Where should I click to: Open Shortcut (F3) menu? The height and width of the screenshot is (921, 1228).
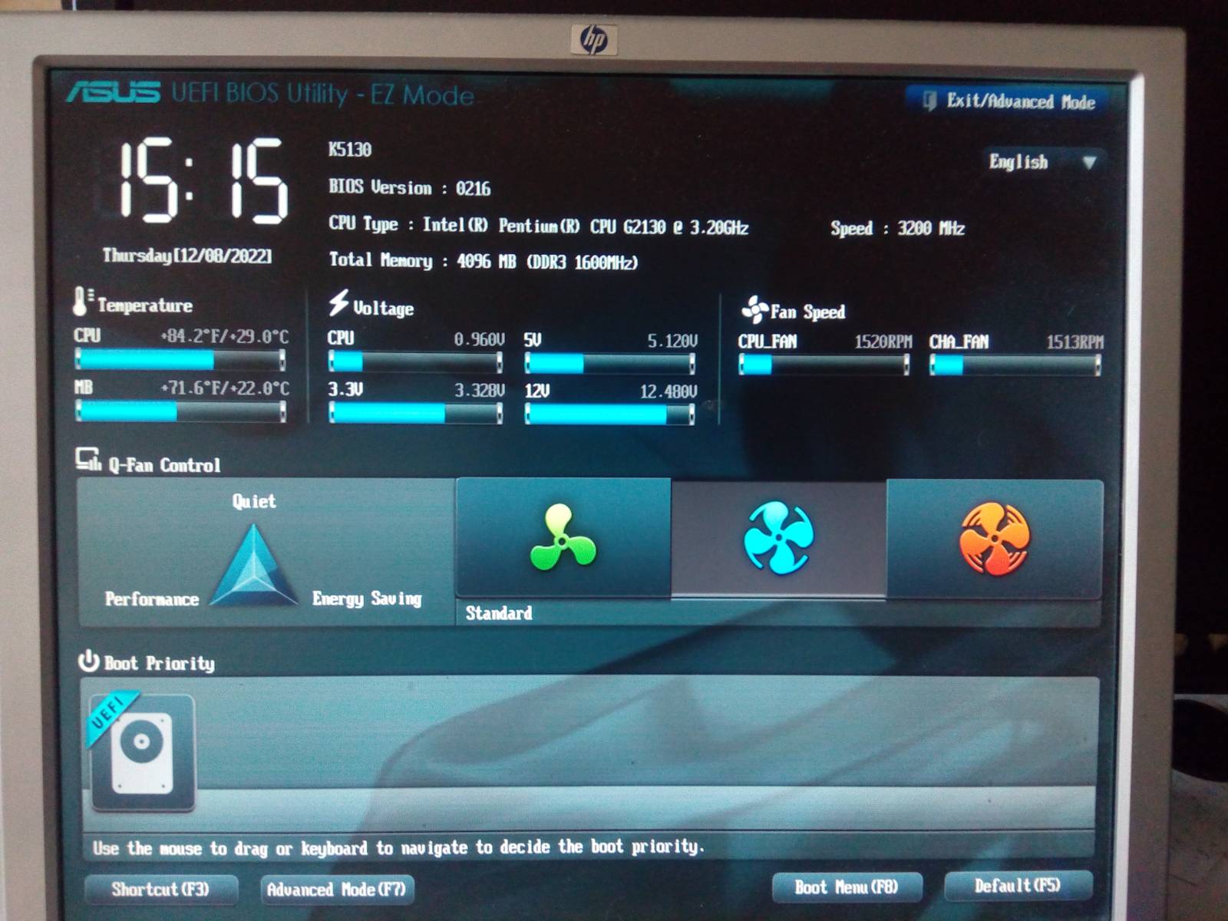[x=160, y=890]
